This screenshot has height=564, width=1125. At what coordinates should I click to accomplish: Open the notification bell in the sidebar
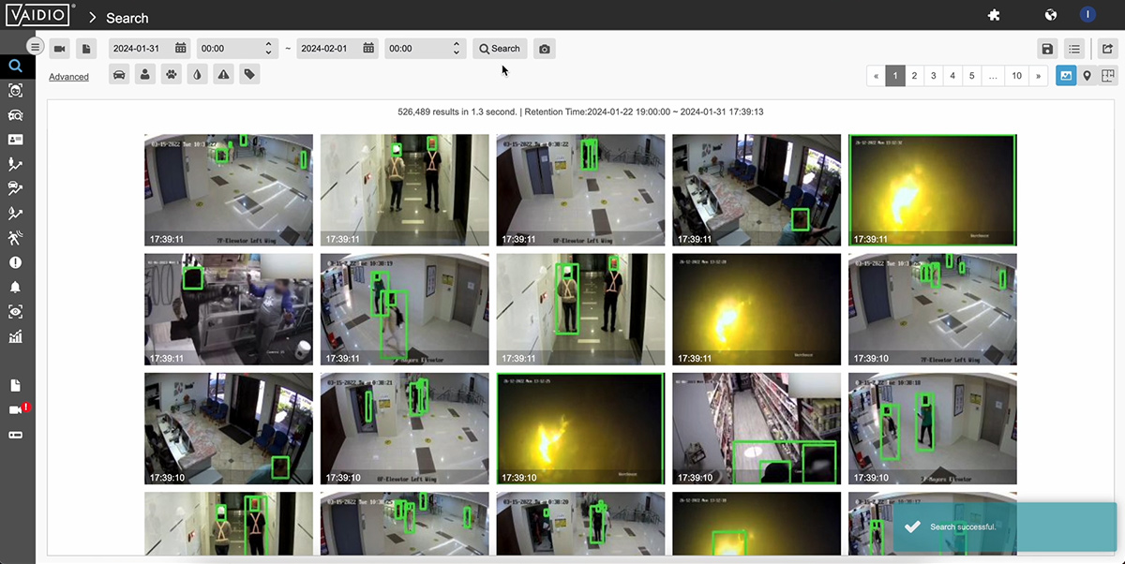click(15, 287)
